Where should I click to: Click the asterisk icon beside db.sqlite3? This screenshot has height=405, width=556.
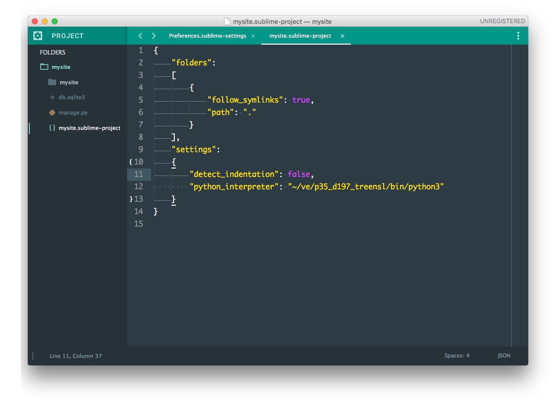[52, 97]
